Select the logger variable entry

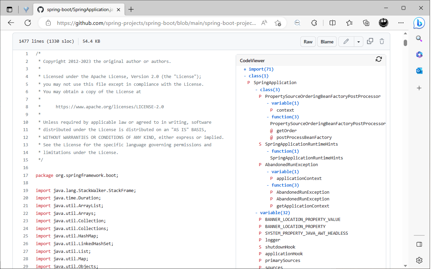pyautogui.click(x=273, y=240)
